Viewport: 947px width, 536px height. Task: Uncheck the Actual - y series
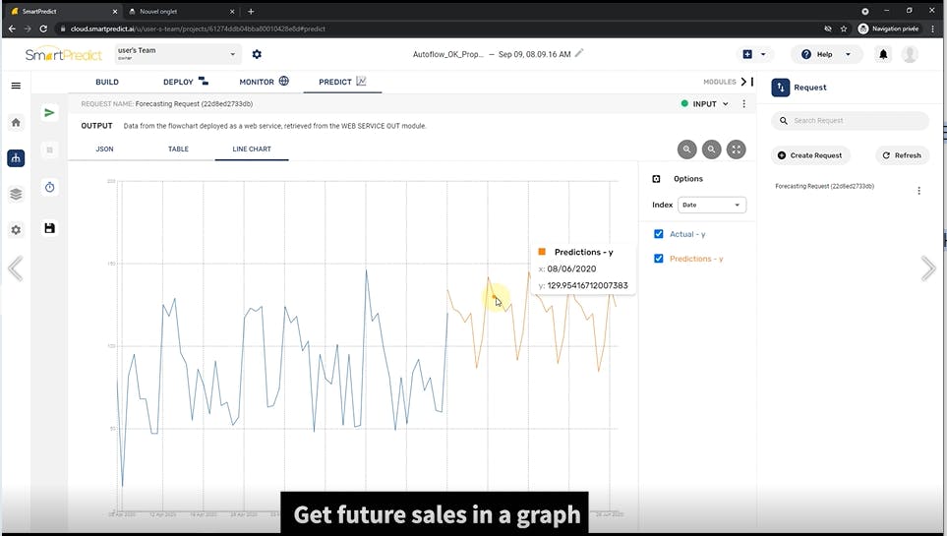pos(658,234)
